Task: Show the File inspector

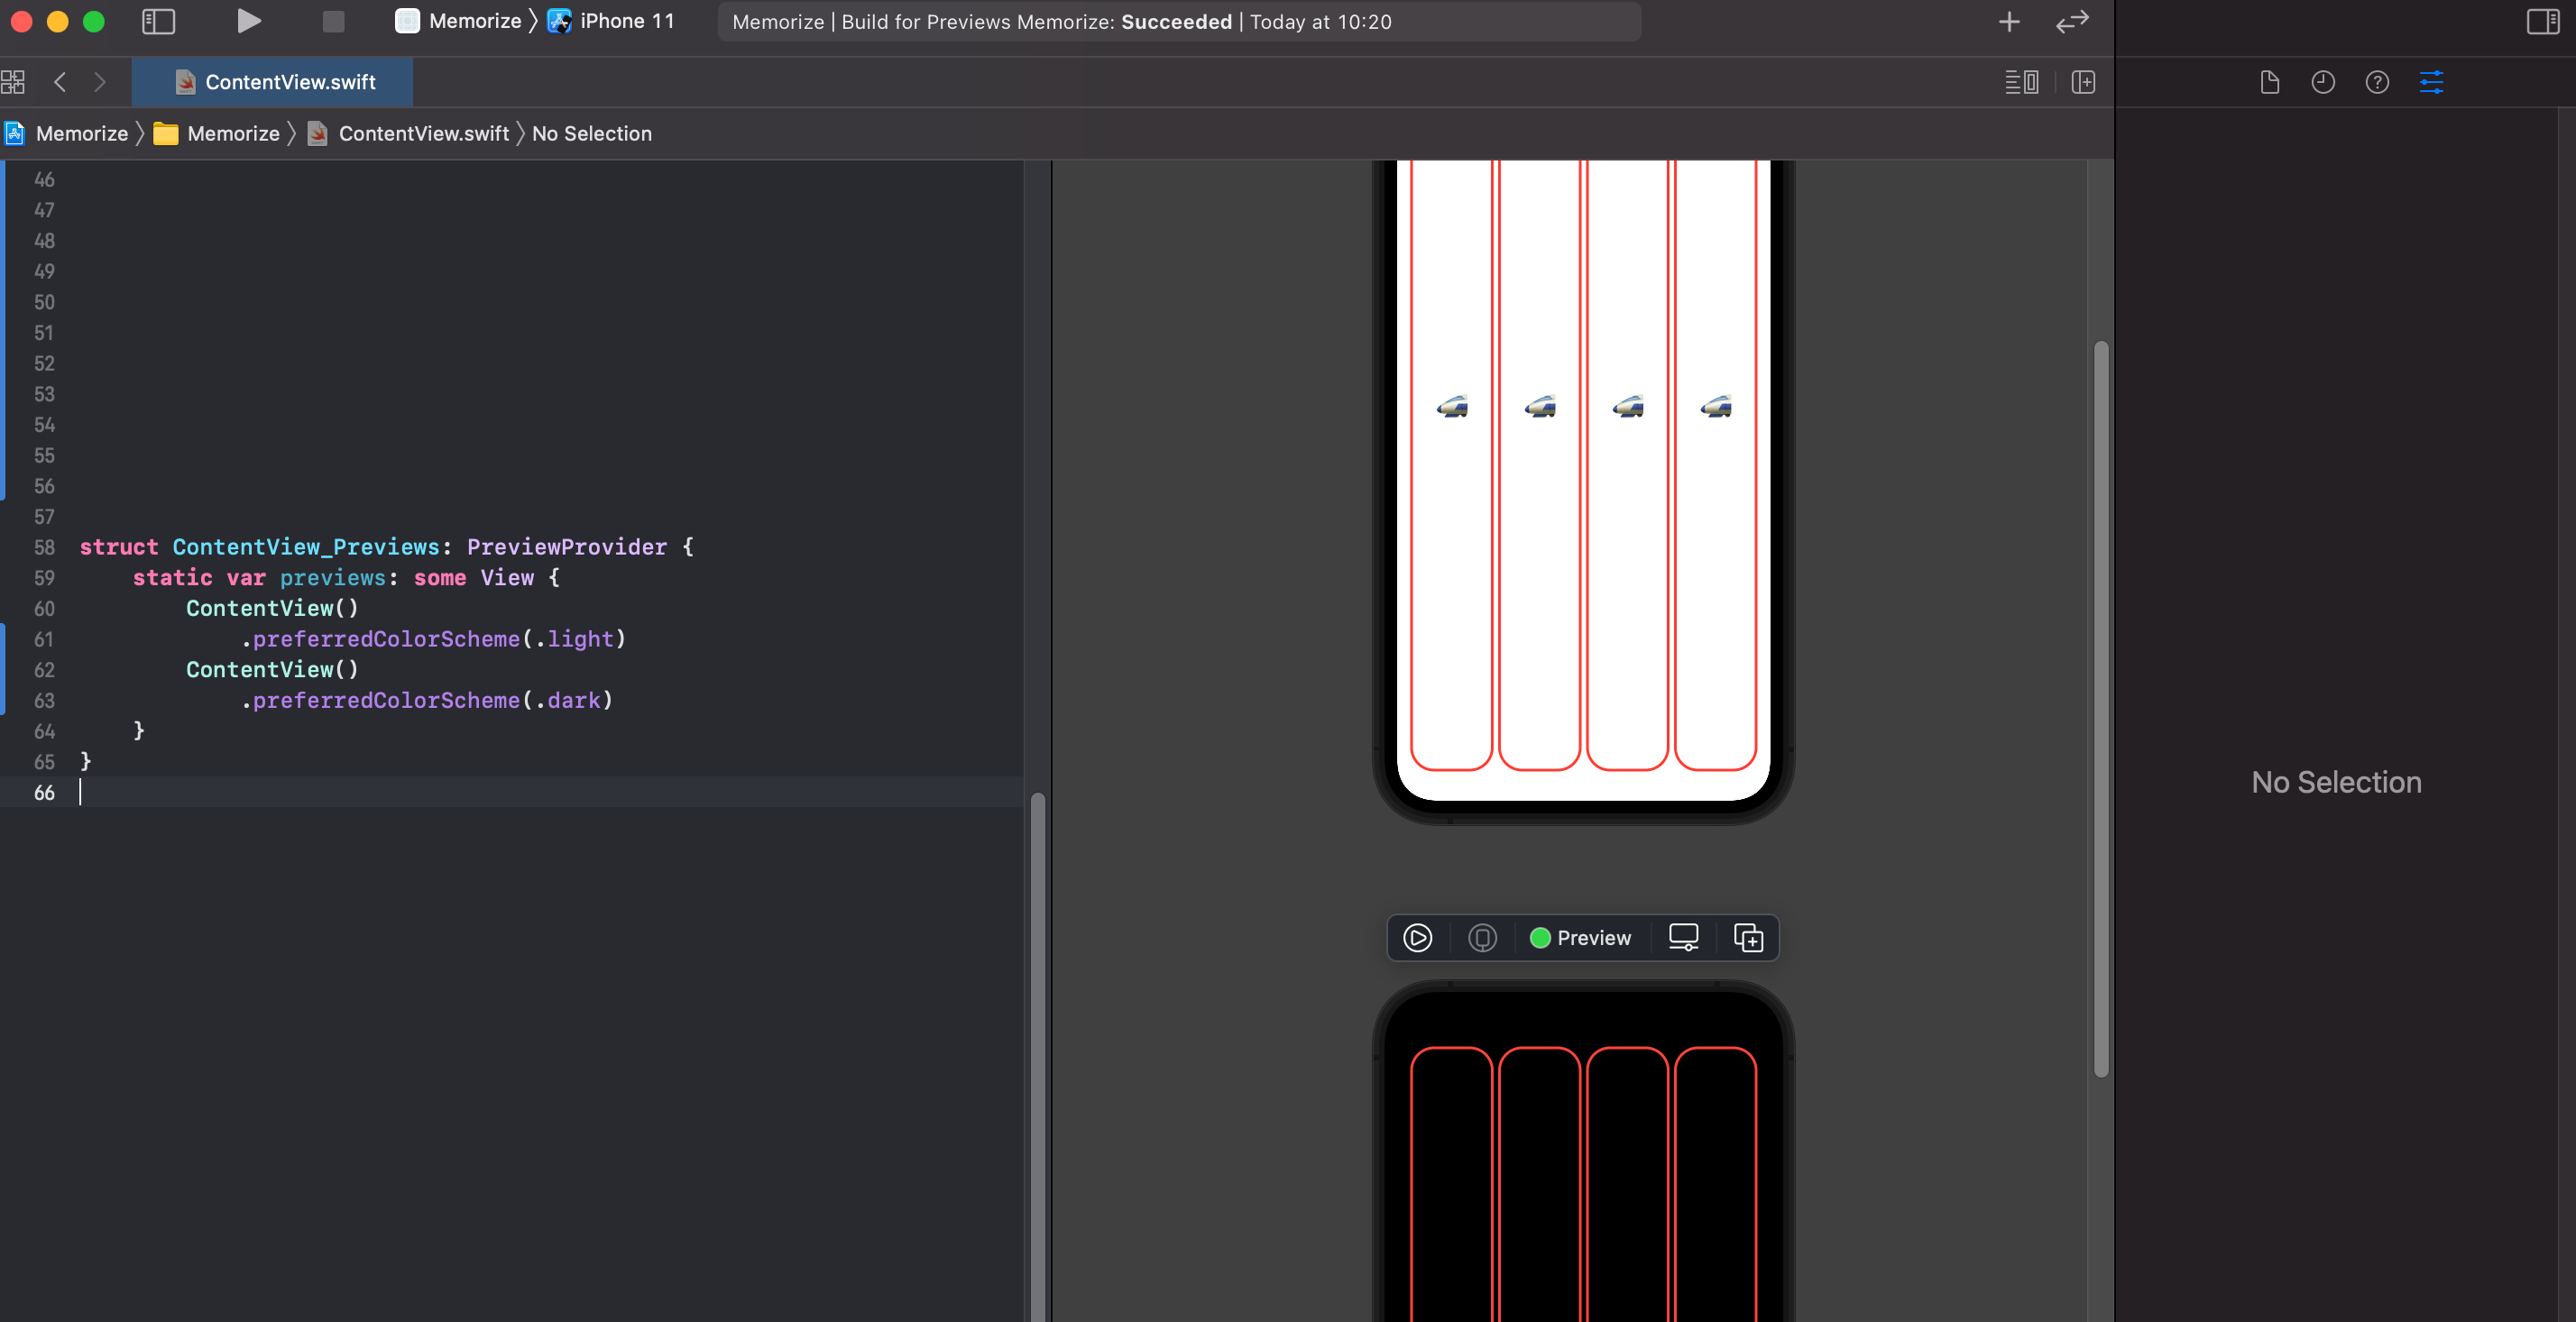Action: pos(2269,82)
